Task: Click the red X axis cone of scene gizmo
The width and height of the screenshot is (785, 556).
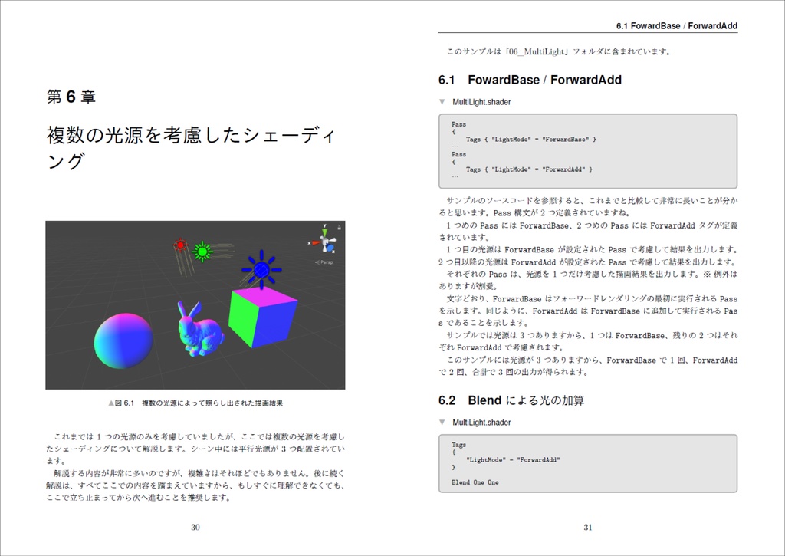Action: (315, 242)
